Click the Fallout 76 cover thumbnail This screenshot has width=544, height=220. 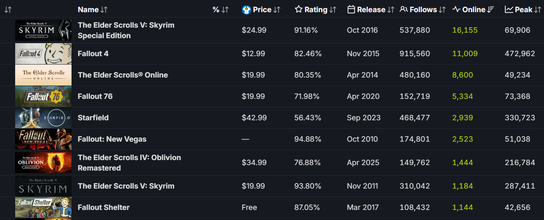point(43,96)
